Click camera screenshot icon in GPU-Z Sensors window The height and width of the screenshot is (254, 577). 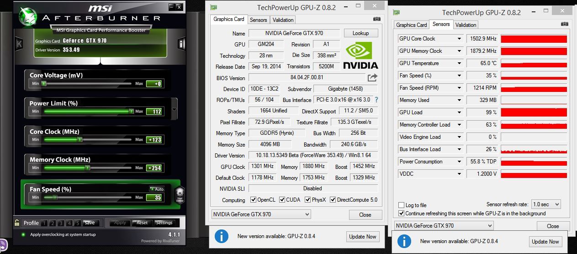565,24
